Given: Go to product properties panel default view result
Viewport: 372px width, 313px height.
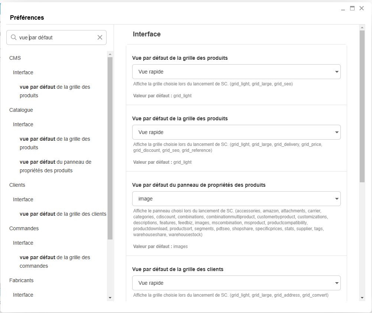Looking at the screenshot, I should pos(55,166).
